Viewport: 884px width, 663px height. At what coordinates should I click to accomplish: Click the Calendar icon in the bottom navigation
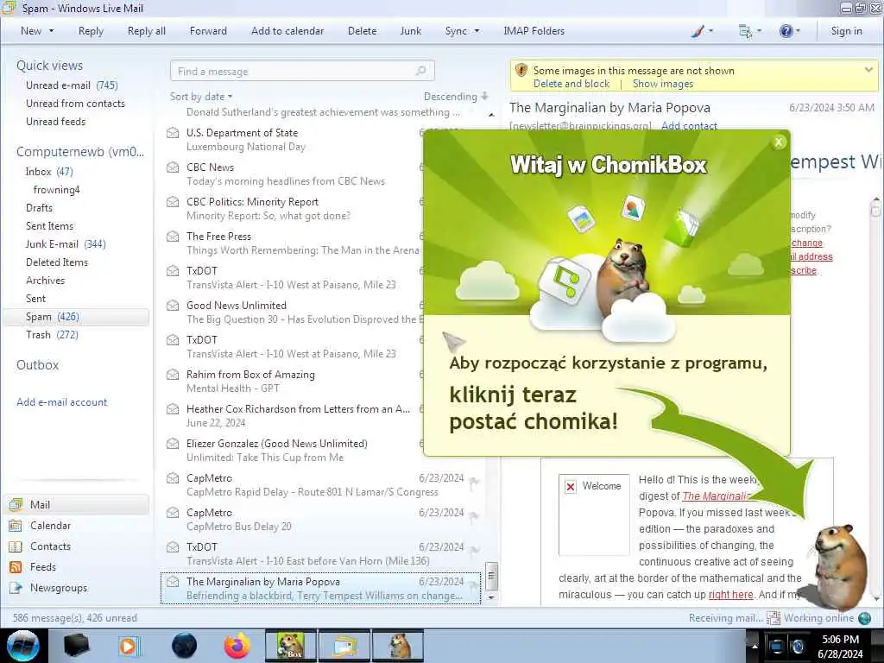click(x=16, y=526)
